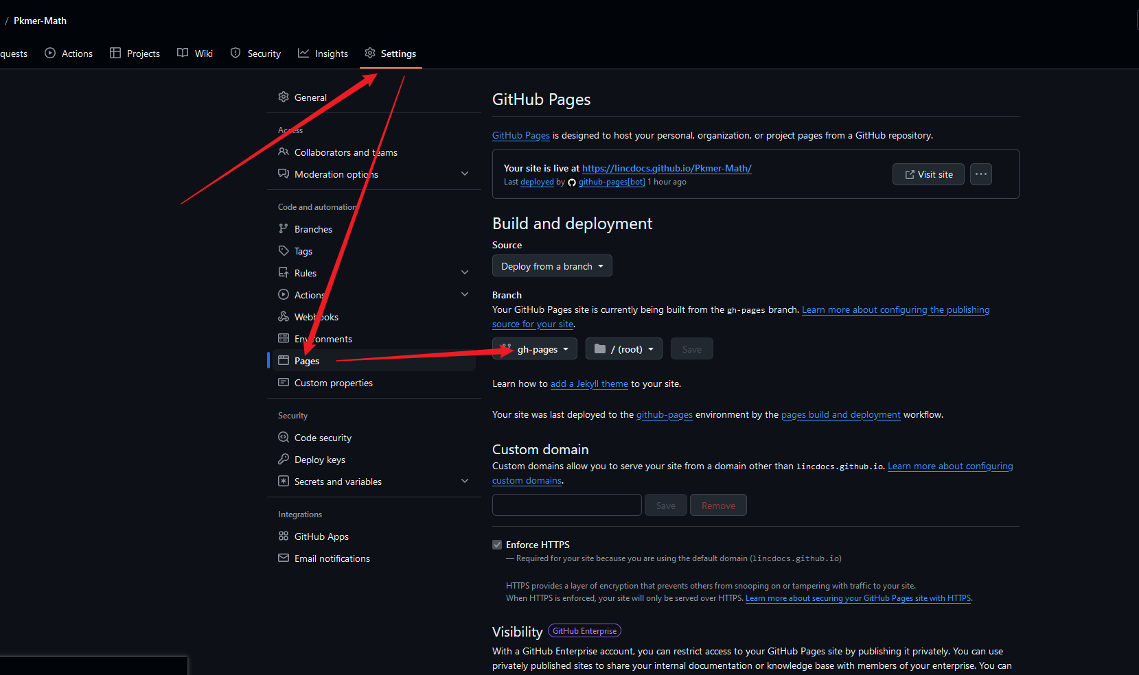1139x675 pixels.
Task: Click the Projects table icon
Action: pos(115,53)
